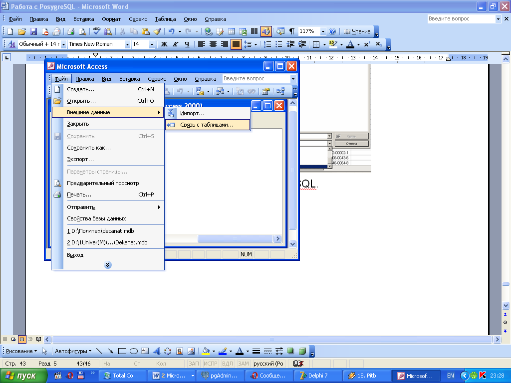Toggle Align Left paragraph button
Image resolution: width=511 pixels, height=383 pixels.
coord(202,44)
